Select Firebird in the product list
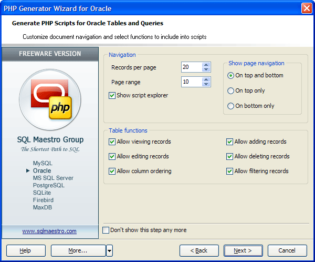The width and height of the screenshot is (315, 262). click(x=43, y=200)
